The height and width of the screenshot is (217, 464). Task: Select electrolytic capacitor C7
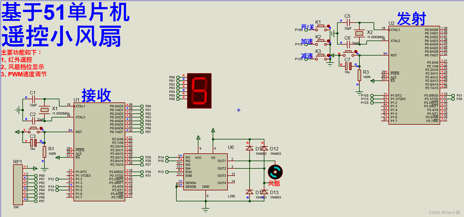coord(348,66)
